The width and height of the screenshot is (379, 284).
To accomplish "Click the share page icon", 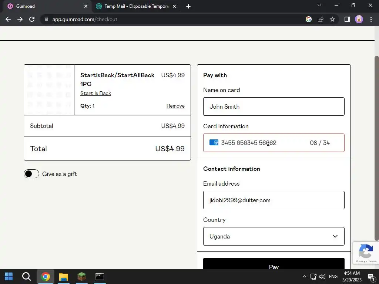I will point(321,19).
